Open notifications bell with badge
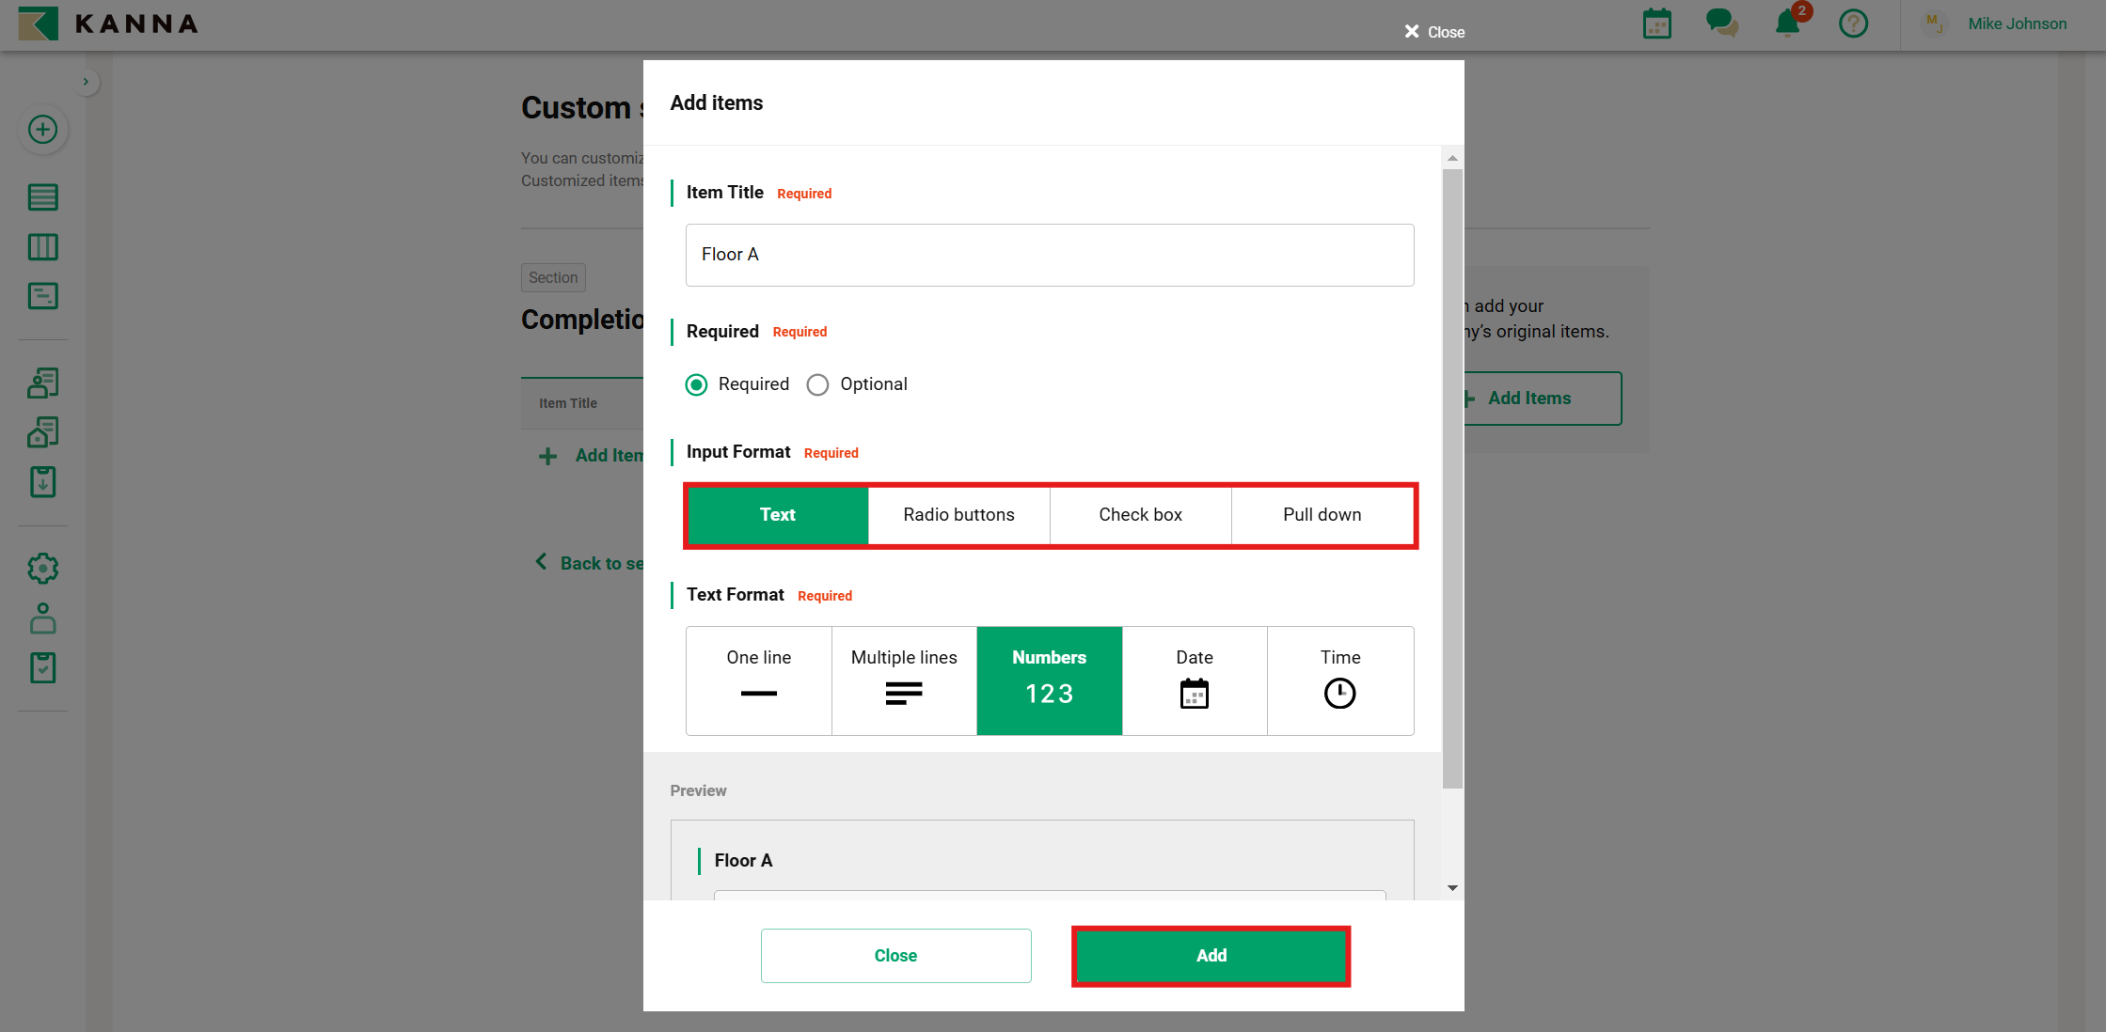 [x=1787, y=23]
